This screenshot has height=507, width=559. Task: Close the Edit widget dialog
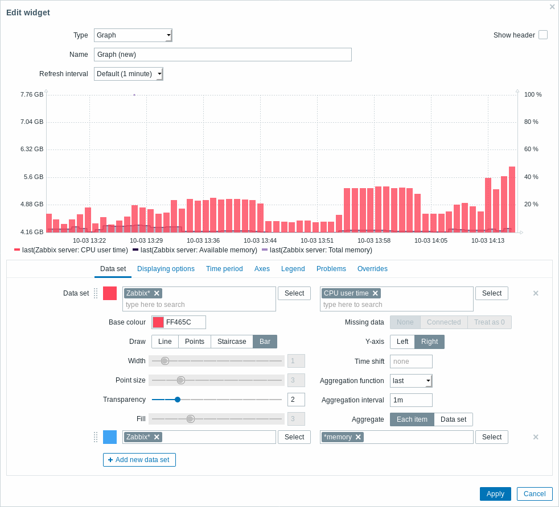pos(552,7)
